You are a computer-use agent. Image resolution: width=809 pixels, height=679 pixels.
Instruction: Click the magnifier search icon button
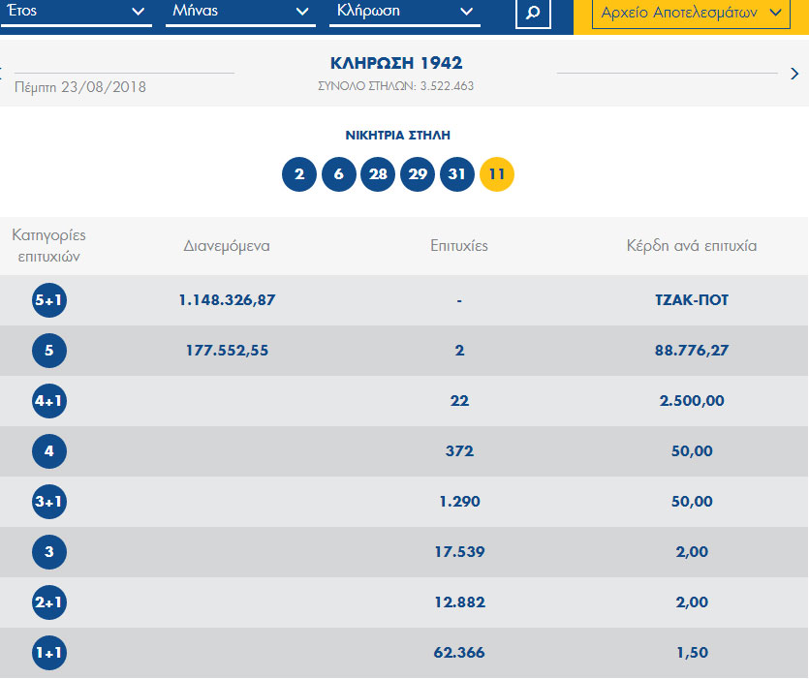[x=533, y=14]
